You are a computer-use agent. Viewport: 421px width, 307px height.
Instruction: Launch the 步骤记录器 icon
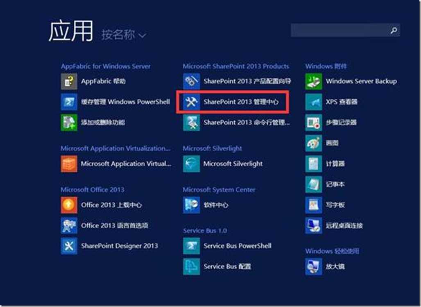tap(314, 123)
